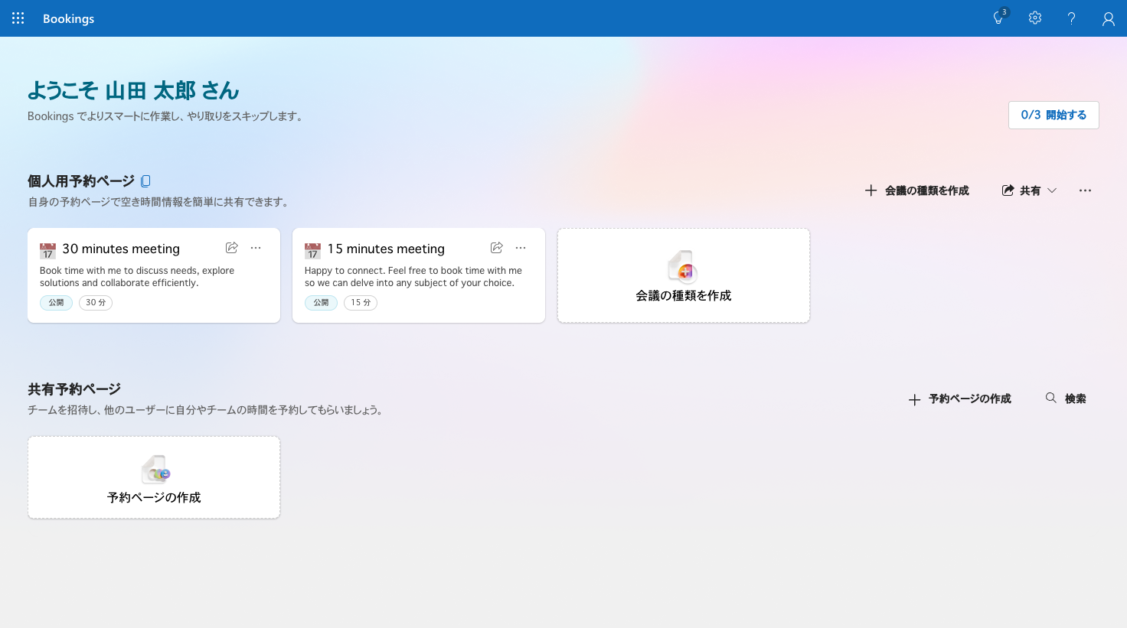This screenshot has width=1127, height=628.
Task: Open the personal booking page more options ellipsis
Action: click(1085, 190)
